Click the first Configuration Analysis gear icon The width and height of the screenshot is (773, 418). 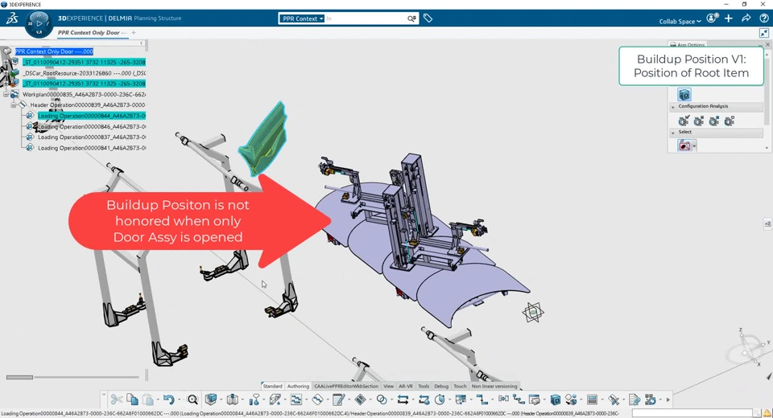[x=684, y=121]
